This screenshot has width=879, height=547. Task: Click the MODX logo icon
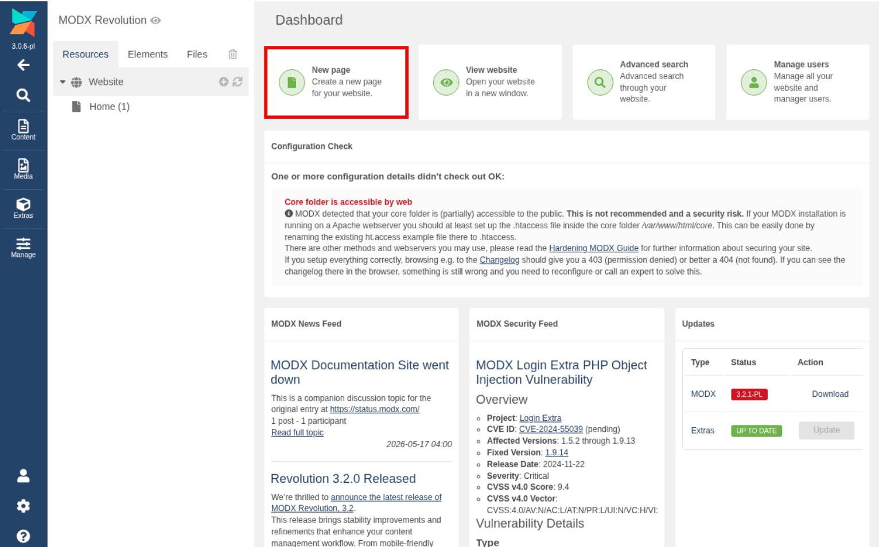point(24,24)
